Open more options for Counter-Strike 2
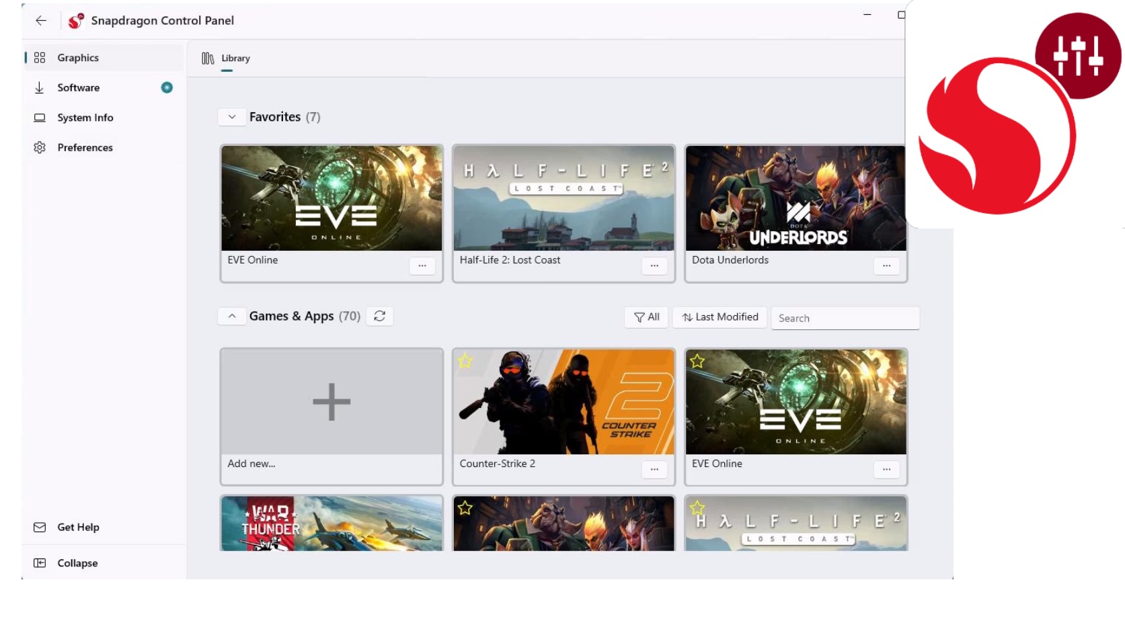The width and height of the screenshot is (1125, 621). 654,469
